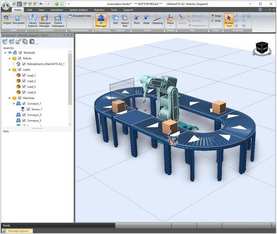The image size is (277, 234).
Task: Click the blue help icon in ribbon corner
Action: tap(260, 10)
